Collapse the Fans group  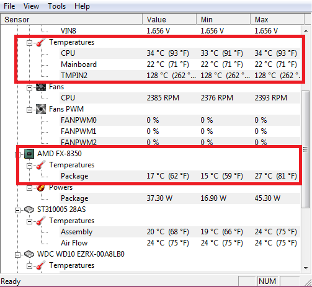click(x=29, y=87)
